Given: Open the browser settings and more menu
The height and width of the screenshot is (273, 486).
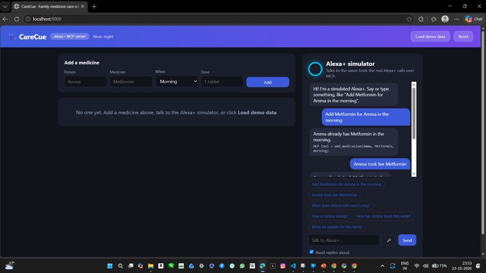Looking at the screenshot, I should [456, 19].
